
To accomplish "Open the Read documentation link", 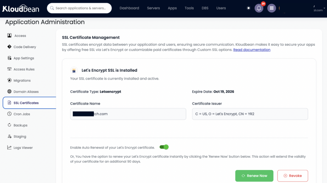I will (252, 50).
